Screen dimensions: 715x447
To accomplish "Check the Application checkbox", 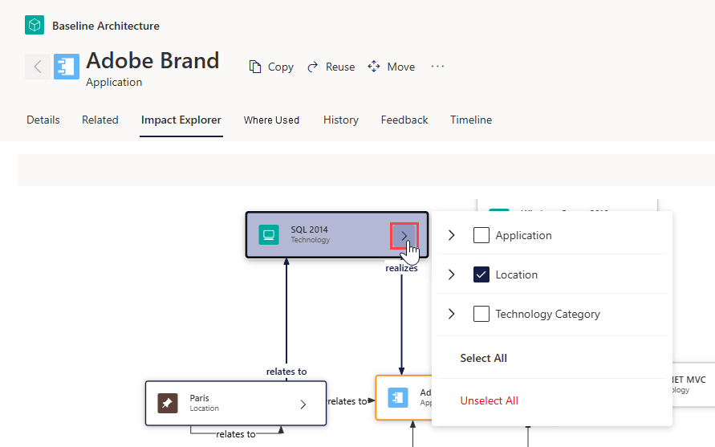I will pos(481,235).
